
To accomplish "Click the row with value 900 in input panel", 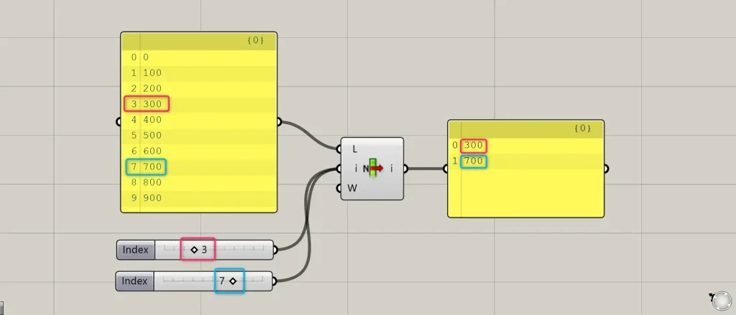I will tap(199, 198).
